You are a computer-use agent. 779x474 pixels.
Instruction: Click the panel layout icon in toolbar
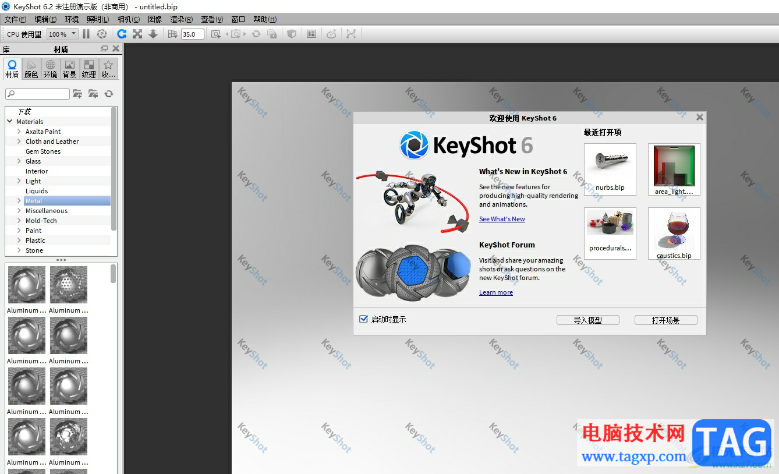311,34
